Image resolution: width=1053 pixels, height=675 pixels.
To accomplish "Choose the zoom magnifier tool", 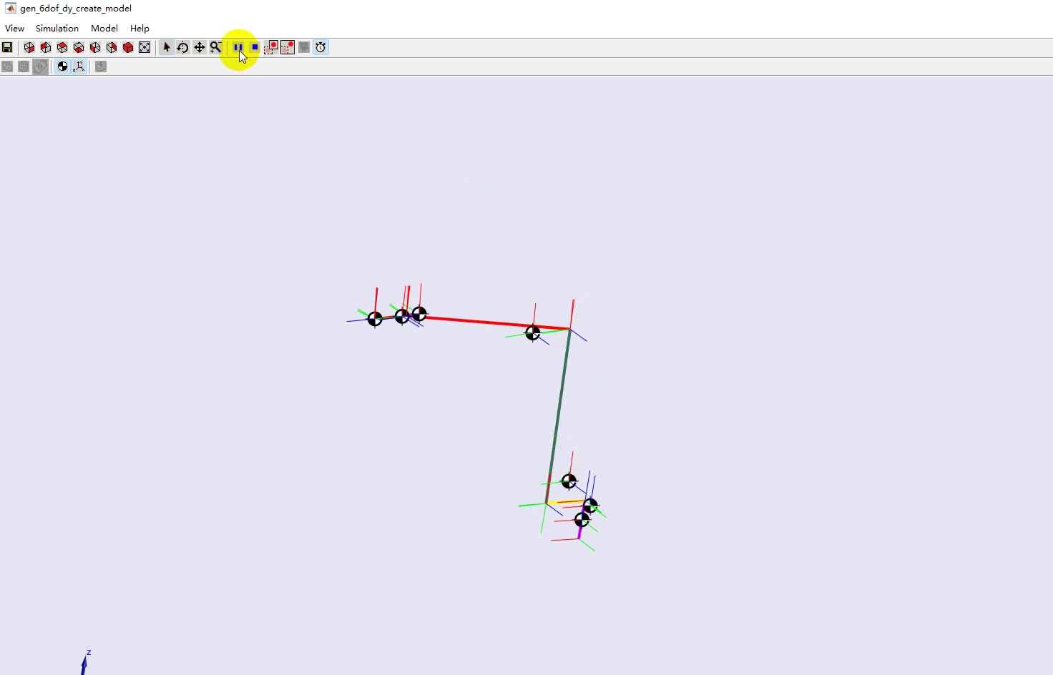I will tap(215, 47).
